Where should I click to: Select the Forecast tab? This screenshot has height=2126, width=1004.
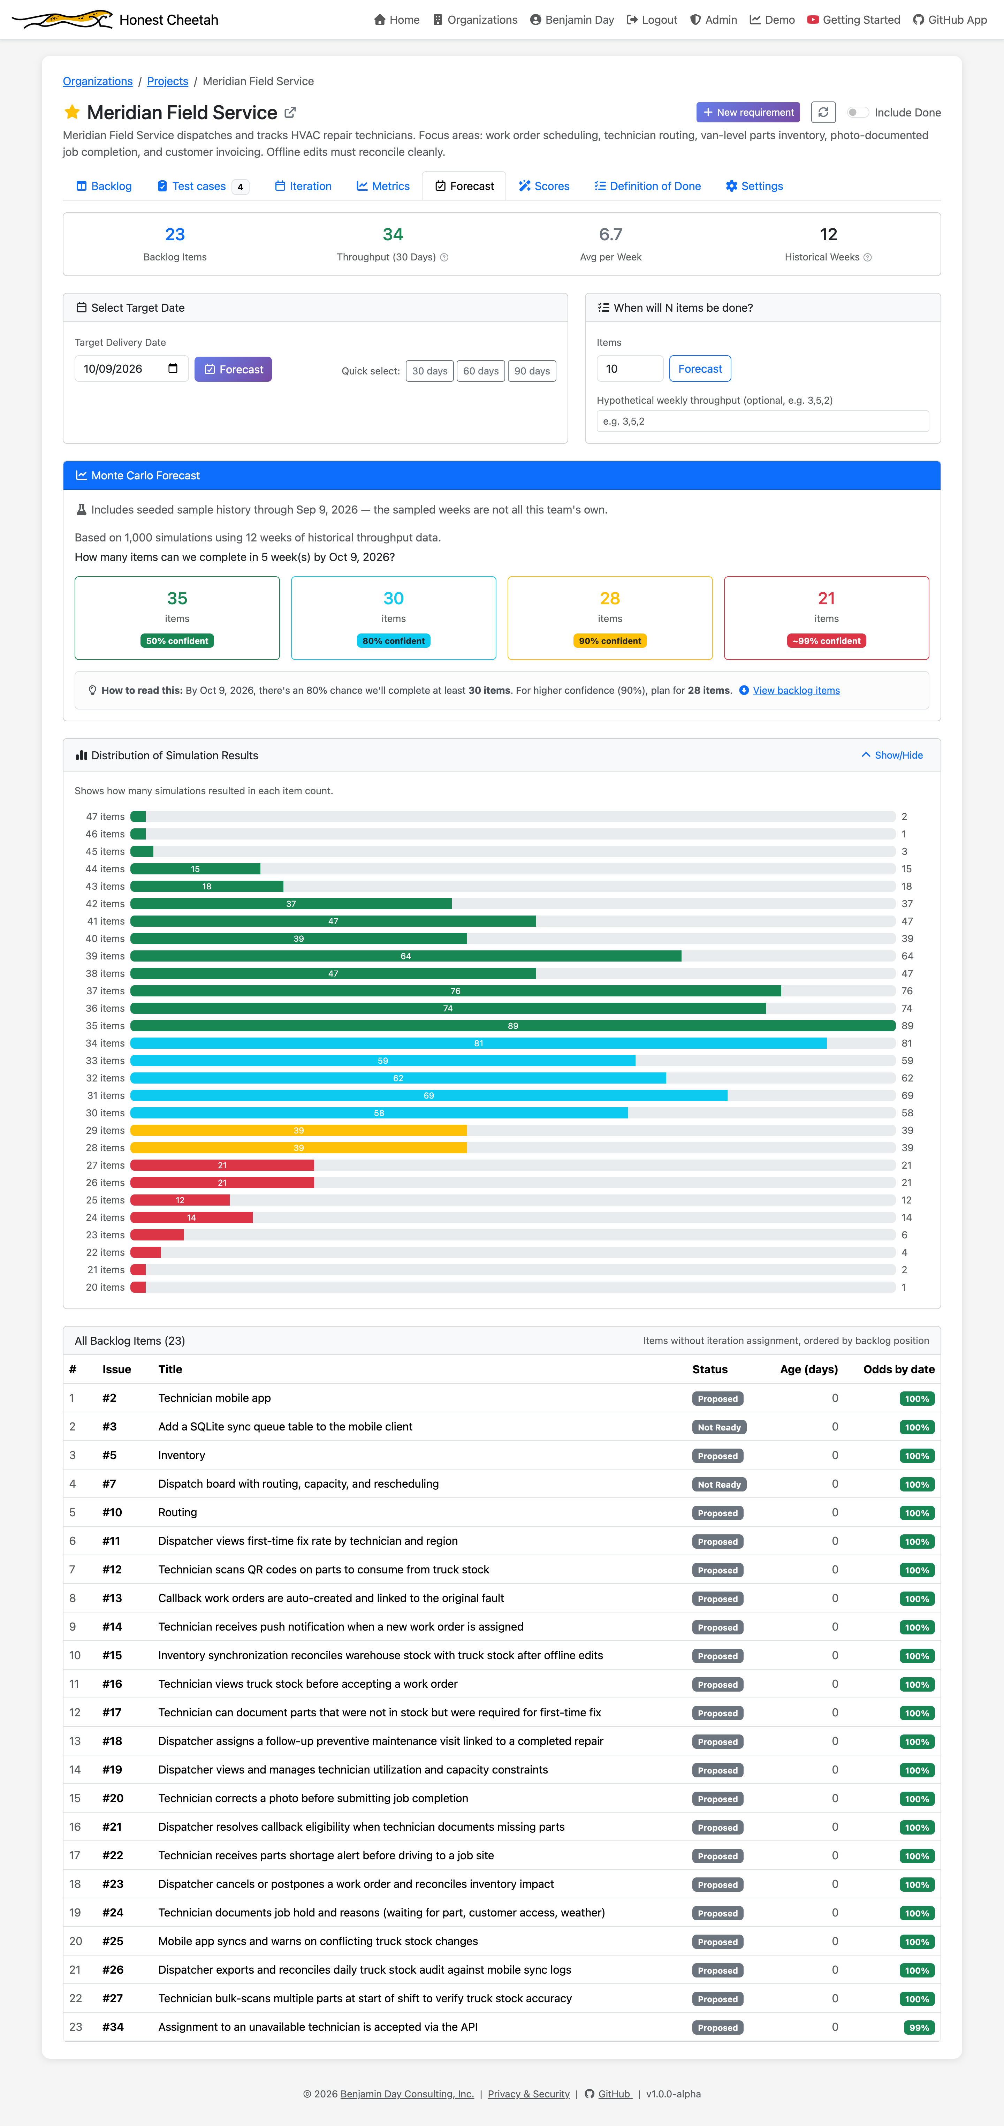464,187
